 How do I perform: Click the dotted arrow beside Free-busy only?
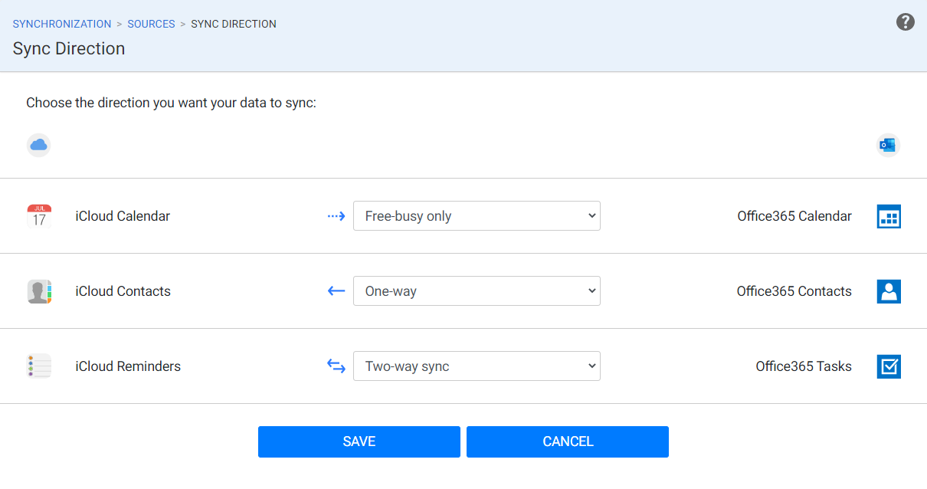(336, 216)
